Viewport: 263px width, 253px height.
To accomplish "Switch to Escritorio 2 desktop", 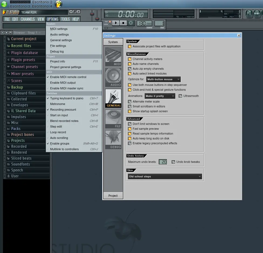I will pos(42,2).
